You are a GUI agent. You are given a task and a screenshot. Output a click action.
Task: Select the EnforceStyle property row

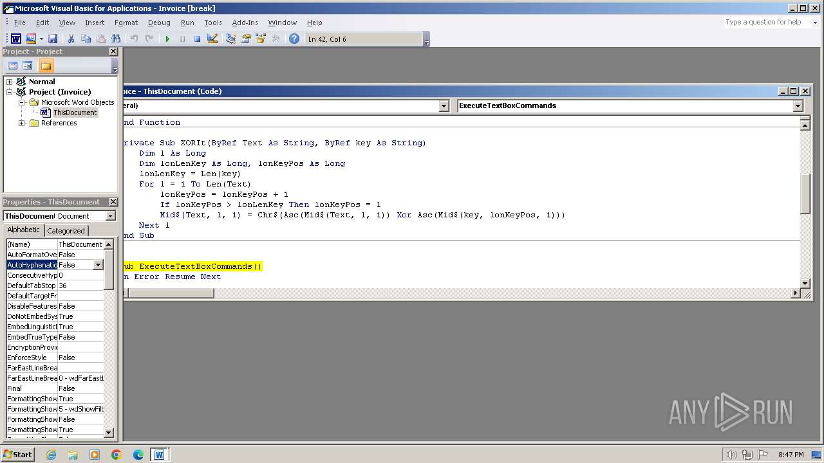[55, 358]
